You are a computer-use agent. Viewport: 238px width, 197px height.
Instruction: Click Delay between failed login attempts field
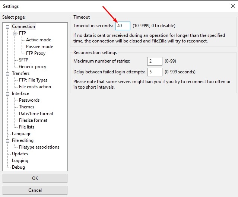tap(155, 72)
